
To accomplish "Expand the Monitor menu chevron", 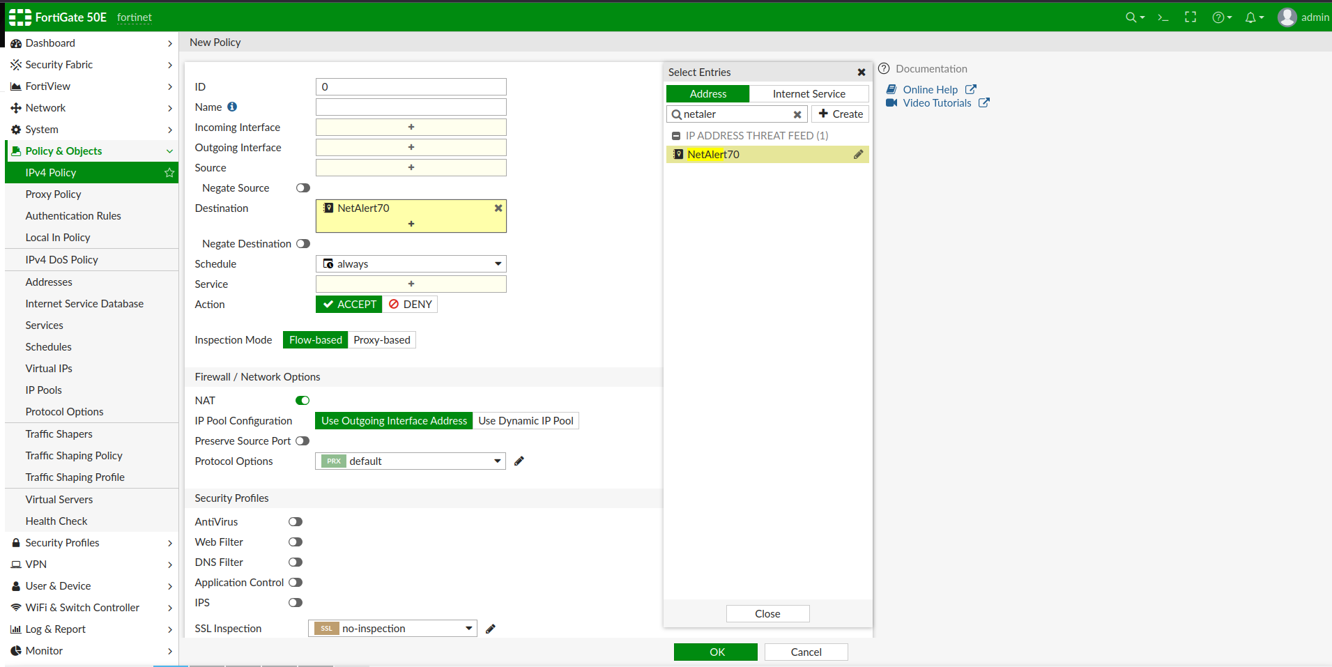I will (170, 652).
